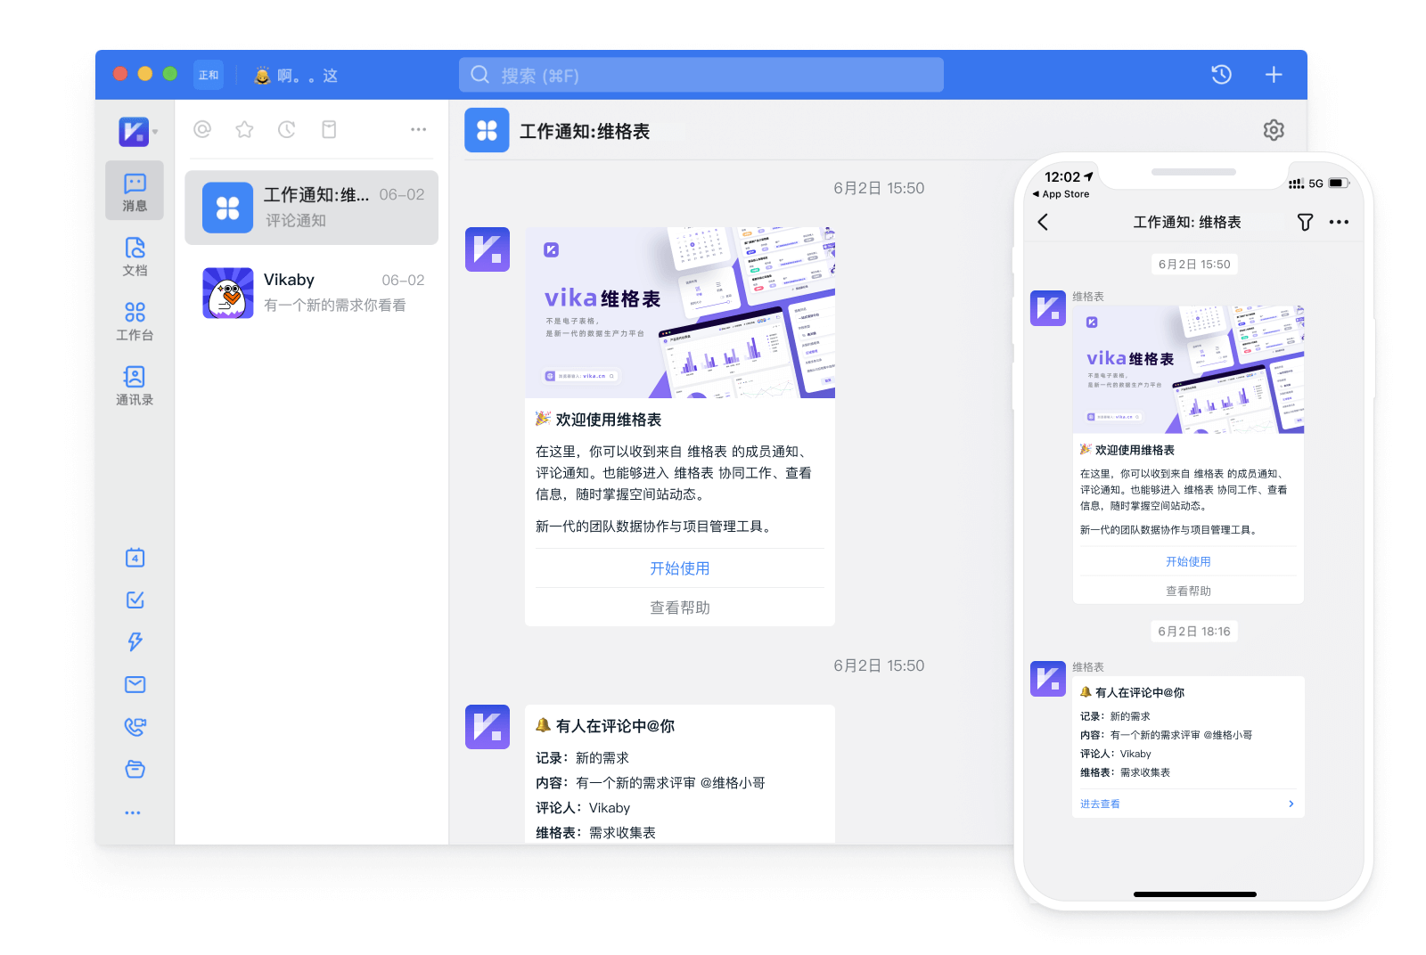Open the video call icon in sidebar
1426x955 pixels.
[x=135, y=726]
